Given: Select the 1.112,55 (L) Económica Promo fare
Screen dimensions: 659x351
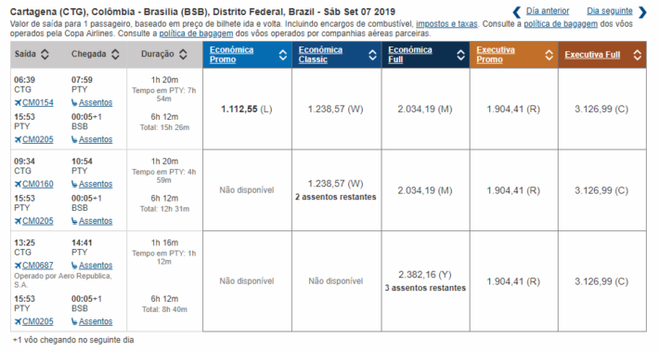Looking at the screenshot, I should point(247,110).
